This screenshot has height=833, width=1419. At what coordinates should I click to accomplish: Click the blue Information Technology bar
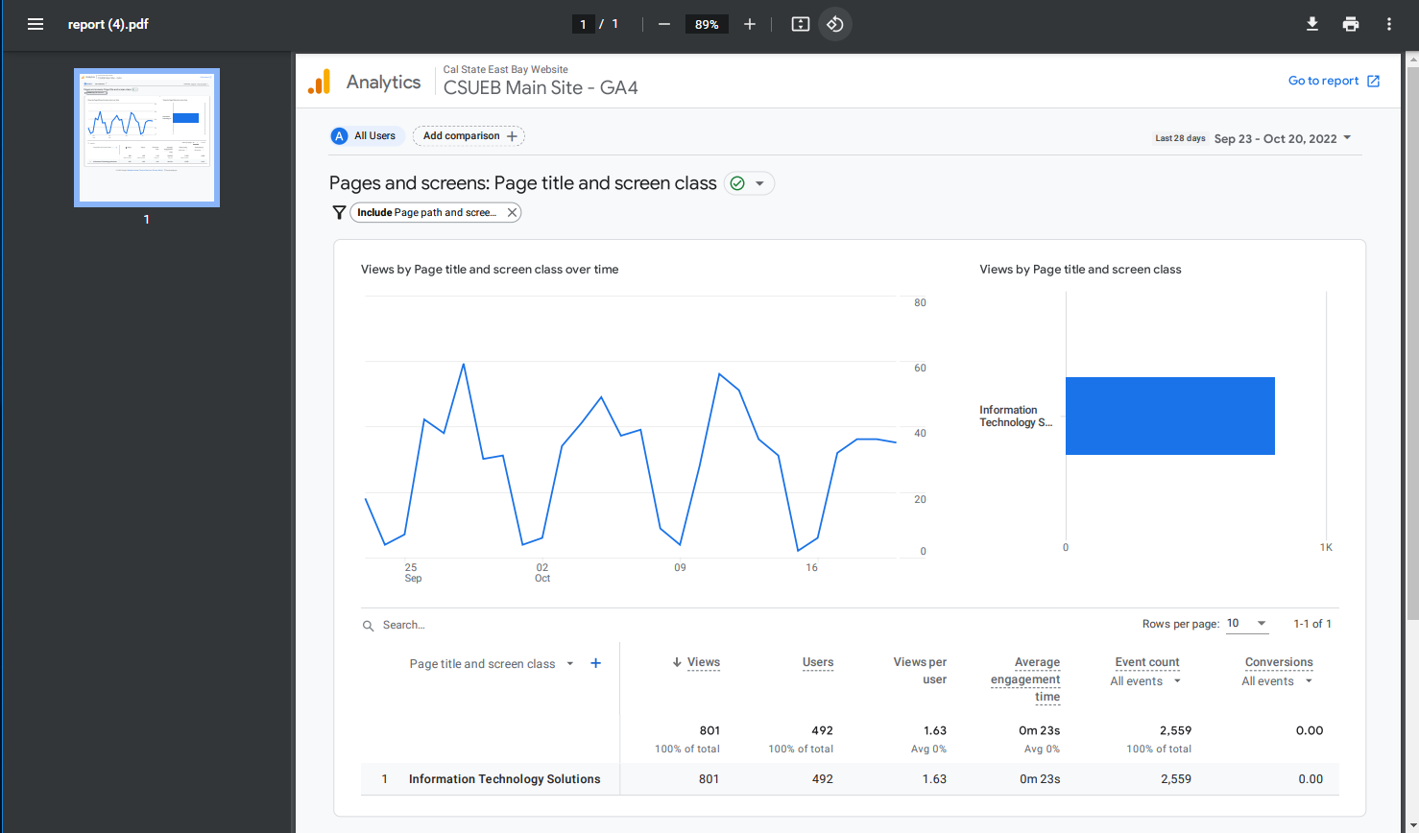pyautogui.click(x=1170, y=416)
